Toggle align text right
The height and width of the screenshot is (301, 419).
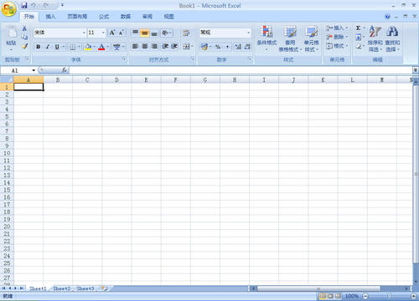click(x=154, y=46)
